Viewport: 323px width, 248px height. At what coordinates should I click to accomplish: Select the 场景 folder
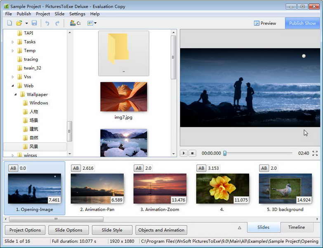click(31, 120)
